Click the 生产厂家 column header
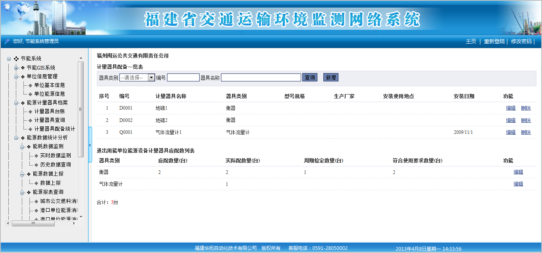The width and height of the screenshot is (542, 253). 344,96
